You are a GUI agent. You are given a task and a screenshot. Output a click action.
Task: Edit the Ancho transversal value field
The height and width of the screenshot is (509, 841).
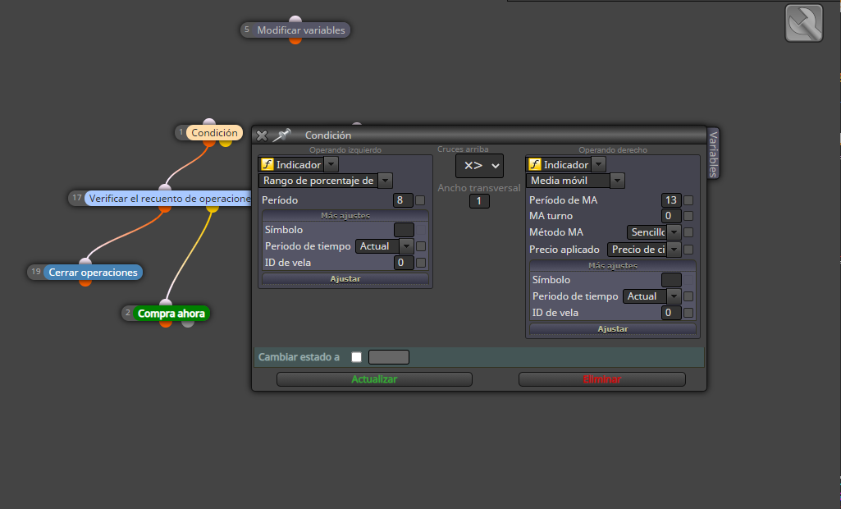coord(479,201)
